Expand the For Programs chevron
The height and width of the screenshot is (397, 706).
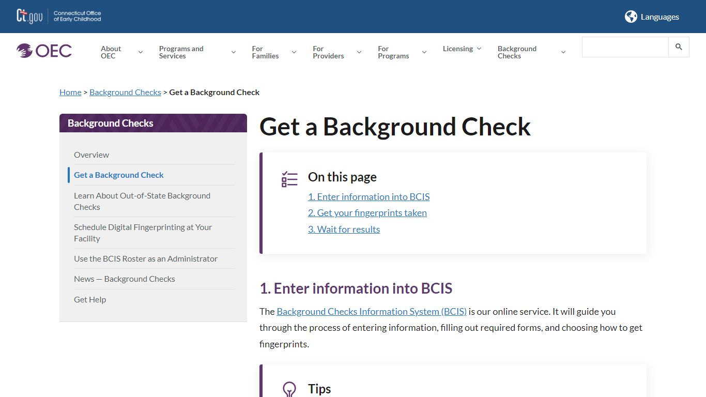[x=424, y=52]
